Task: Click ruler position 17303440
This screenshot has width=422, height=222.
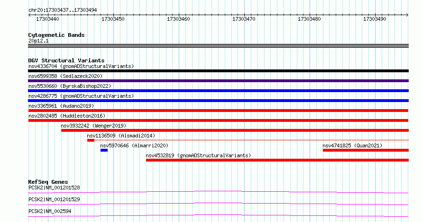Action: (47, 19)
